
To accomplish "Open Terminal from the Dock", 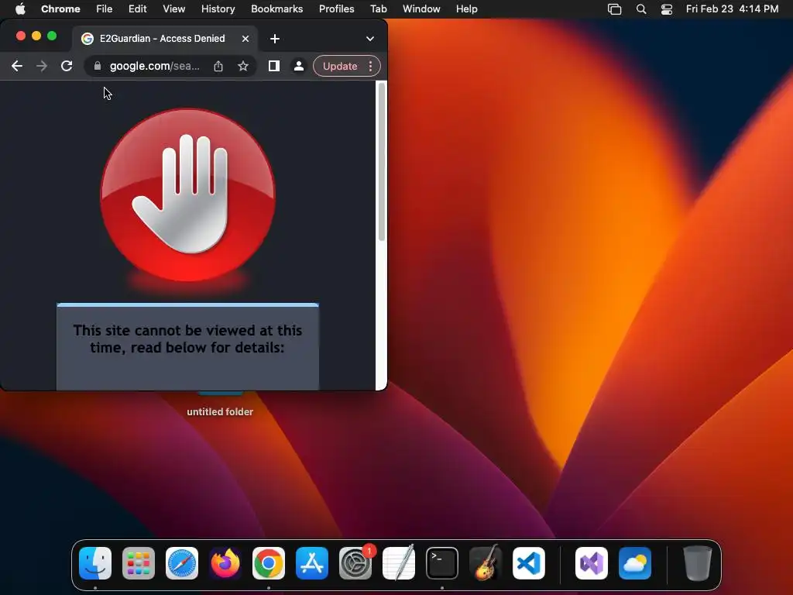I will point(442,563).
